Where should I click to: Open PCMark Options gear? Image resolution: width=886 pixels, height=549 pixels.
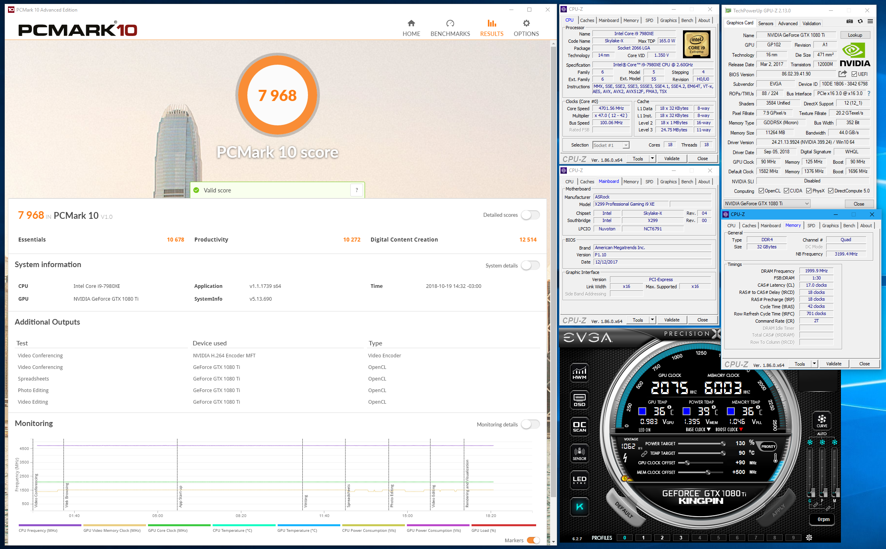(x=526, y=28)
